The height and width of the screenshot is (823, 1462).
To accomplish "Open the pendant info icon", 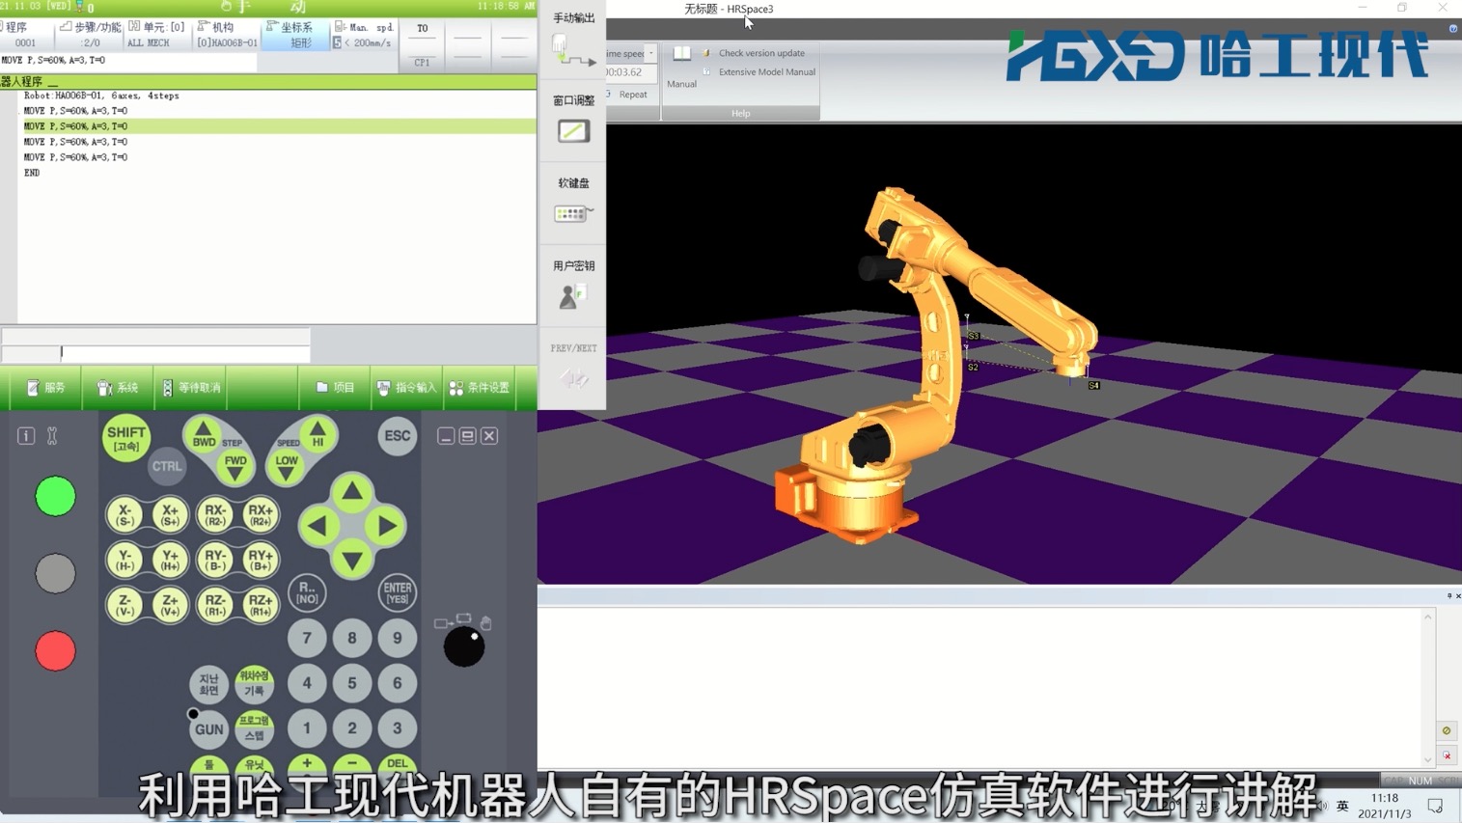I will tap(26, 436).
